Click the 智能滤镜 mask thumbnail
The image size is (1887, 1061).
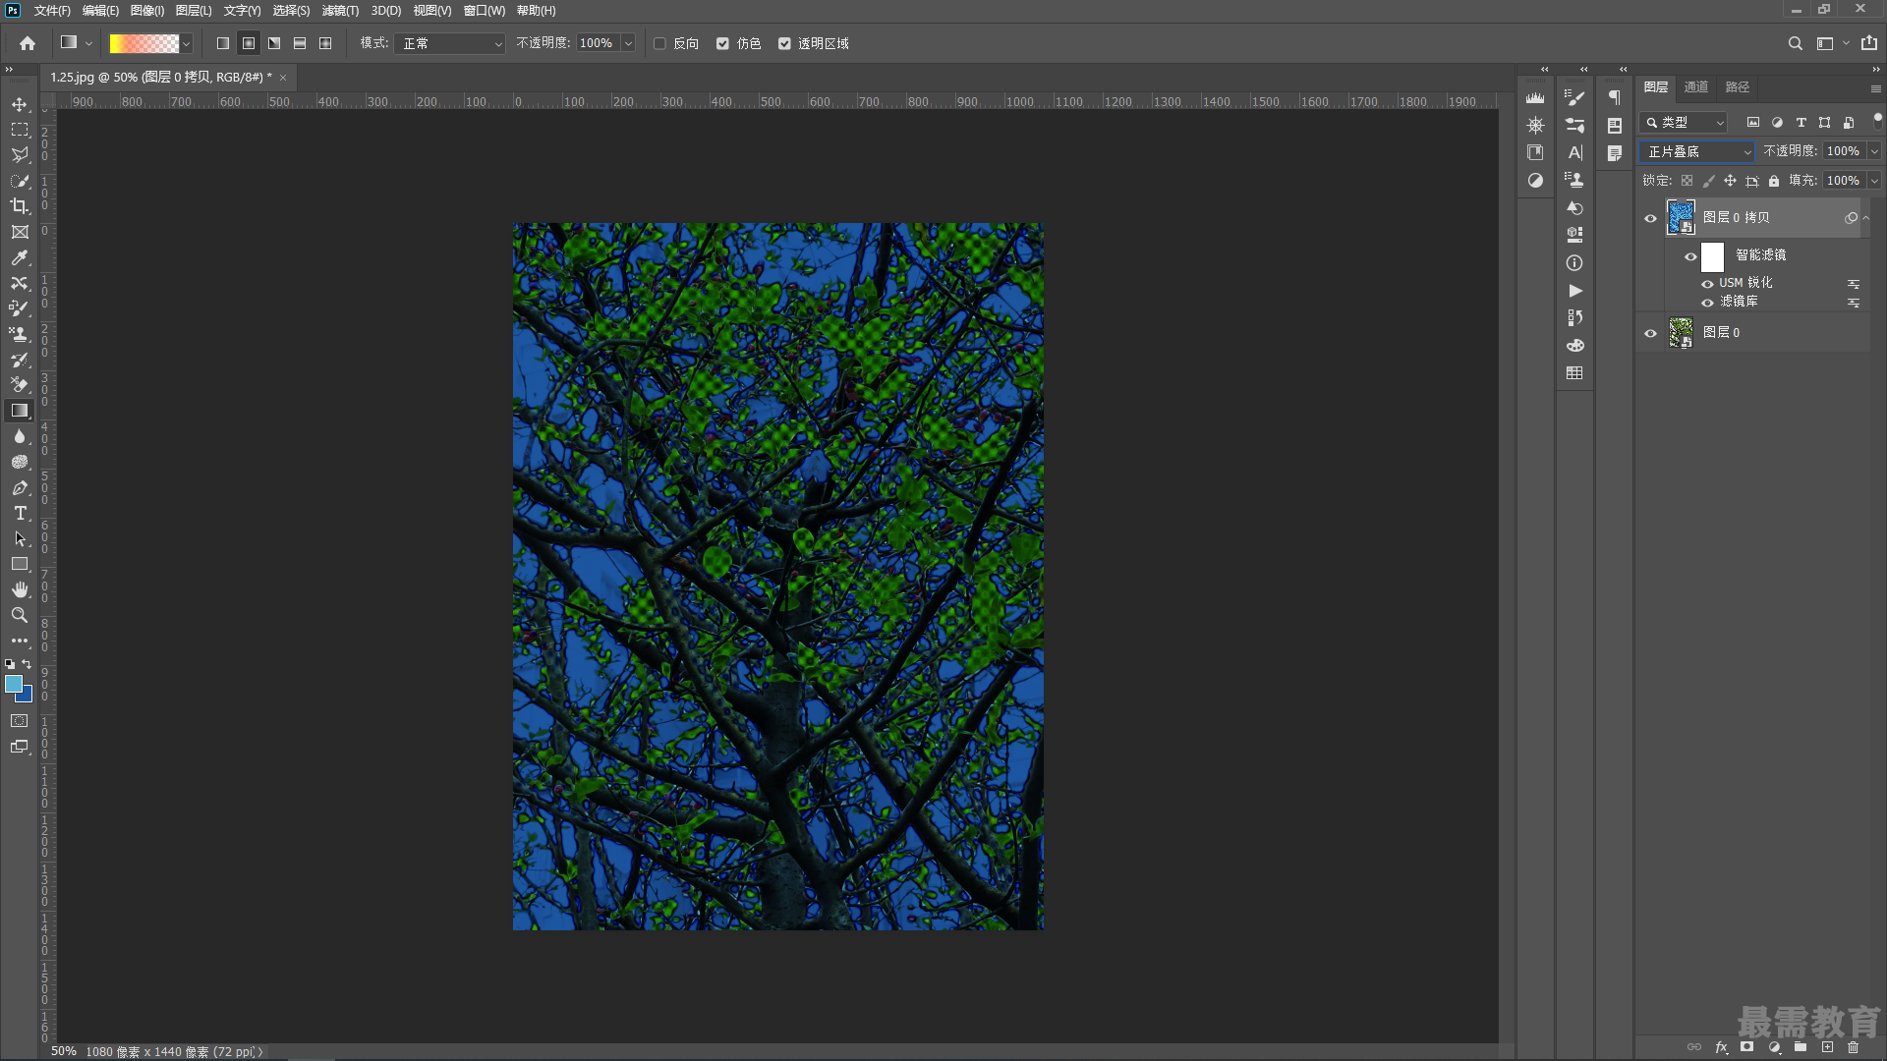1713,256
